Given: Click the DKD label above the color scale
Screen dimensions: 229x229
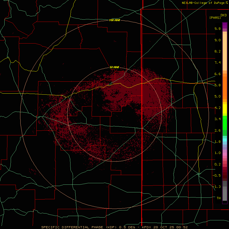Looking at the screenshot, I should pyautogui.click(x=223, y=15).
